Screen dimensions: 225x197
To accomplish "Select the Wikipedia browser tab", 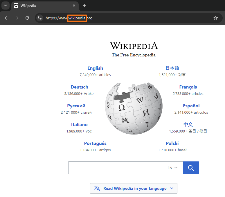I will (x=45, y=6).
